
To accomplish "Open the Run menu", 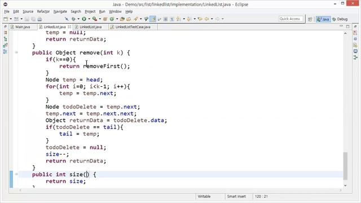I will (x=102, y=11).
